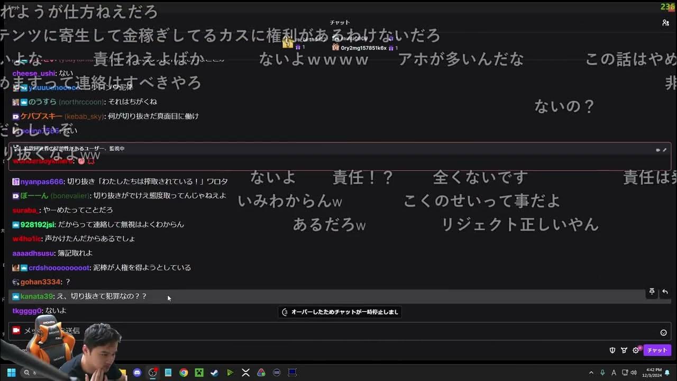Send message with purple チャット button
The height and width of the screenshot is (381, 677).
pos(657,350)
